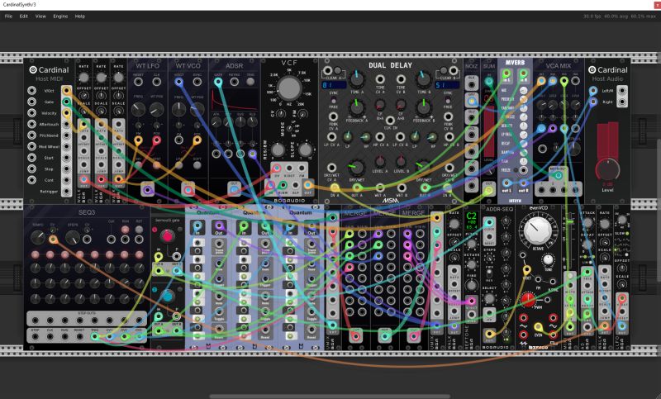Click the Dual Delay CLEAR B button
Viewport: 661px width, 399px height.
(x=444, y=70)
